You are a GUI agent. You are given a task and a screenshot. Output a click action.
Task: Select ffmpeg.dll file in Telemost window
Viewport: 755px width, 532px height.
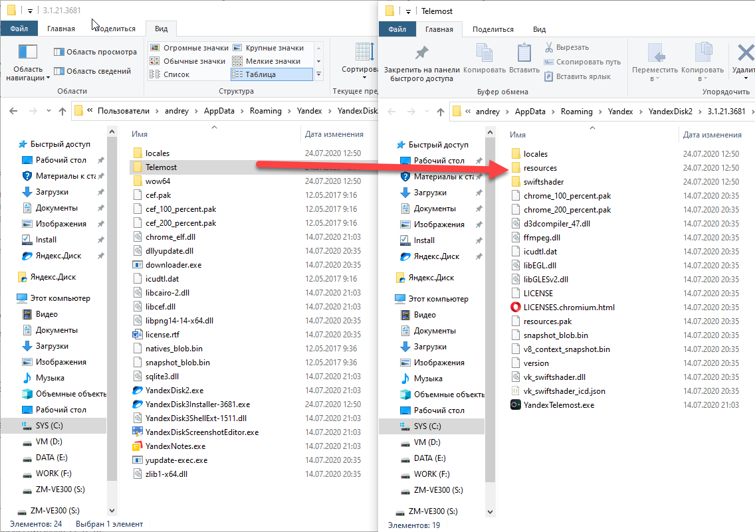[x=542, y=238]
